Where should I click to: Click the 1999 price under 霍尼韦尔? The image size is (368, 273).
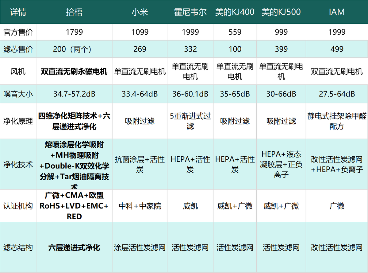[190, 32]
